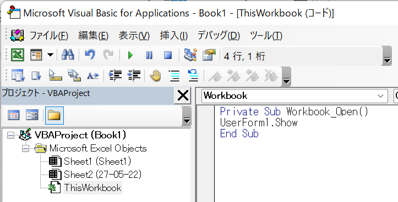Undo the last edit
The width and height of the screenshot is (398, 202).
(x=90, y=55)
